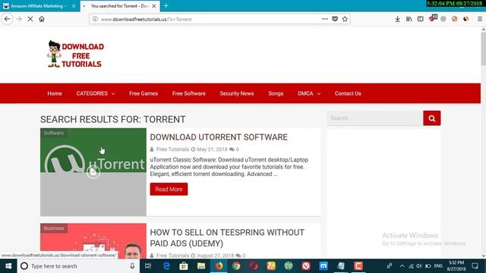Open the Firefox library
Image resolution: width=486 pixels, height=273 pixels.
tap(409, 19)
